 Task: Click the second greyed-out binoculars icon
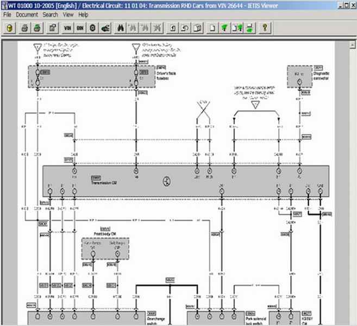tap(145, 28)
